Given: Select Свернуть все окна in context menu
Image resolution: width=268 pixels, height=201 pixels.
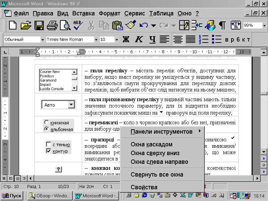Looking at the screenshot, I should tap(162, 175).
